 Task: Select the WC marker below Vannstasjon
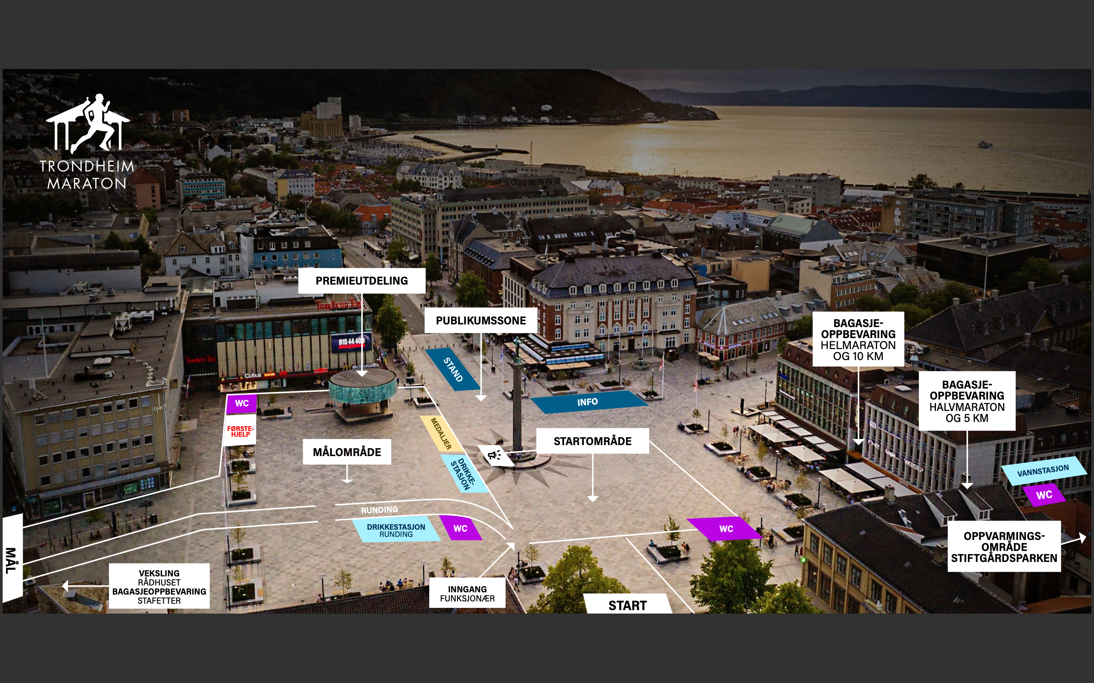(1044, 495)
